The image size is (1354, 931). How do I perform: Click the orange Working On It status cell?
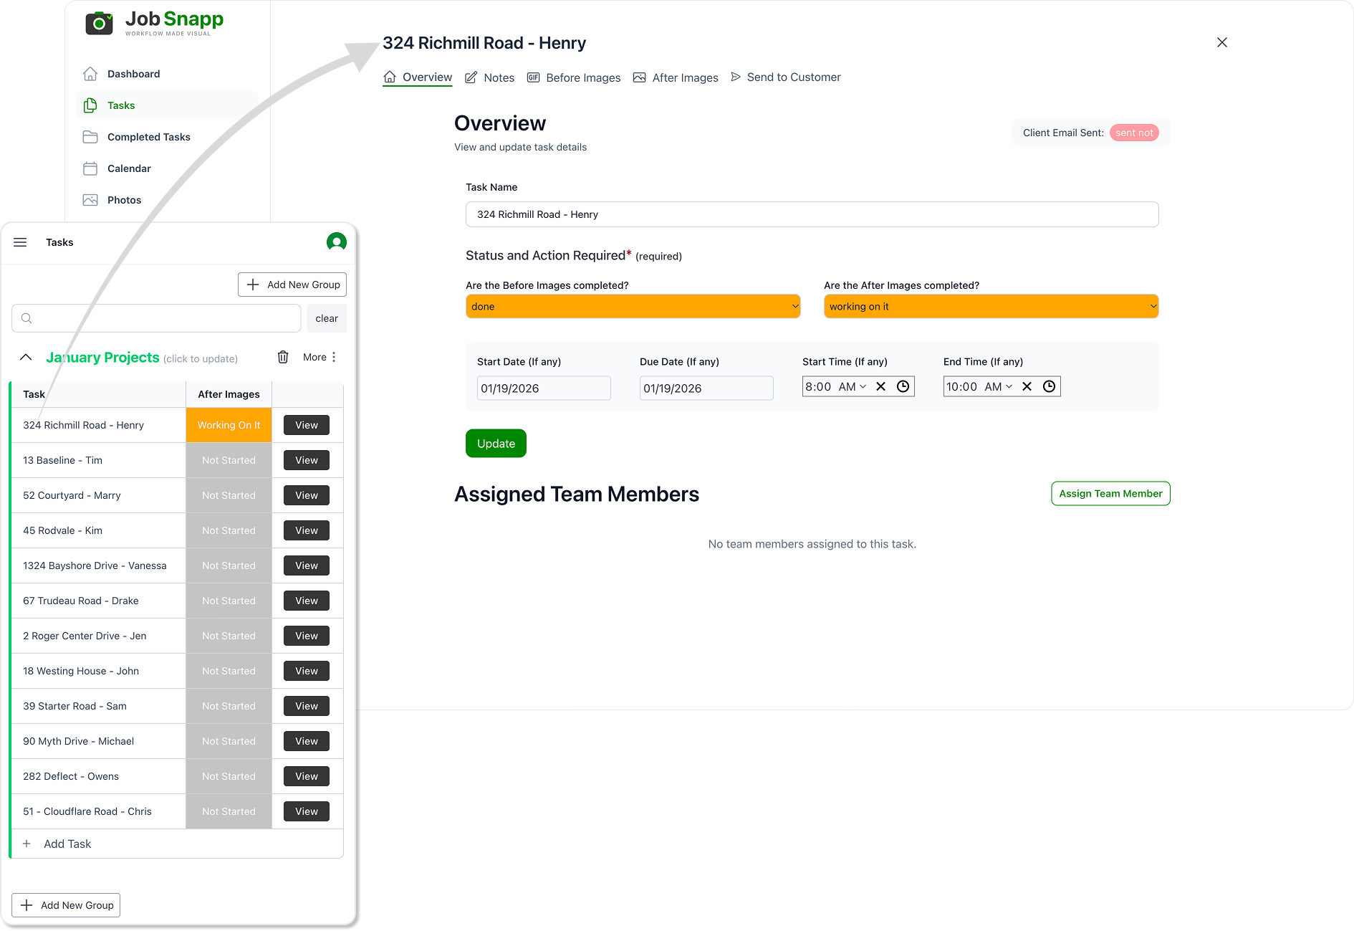coord(228,424)
